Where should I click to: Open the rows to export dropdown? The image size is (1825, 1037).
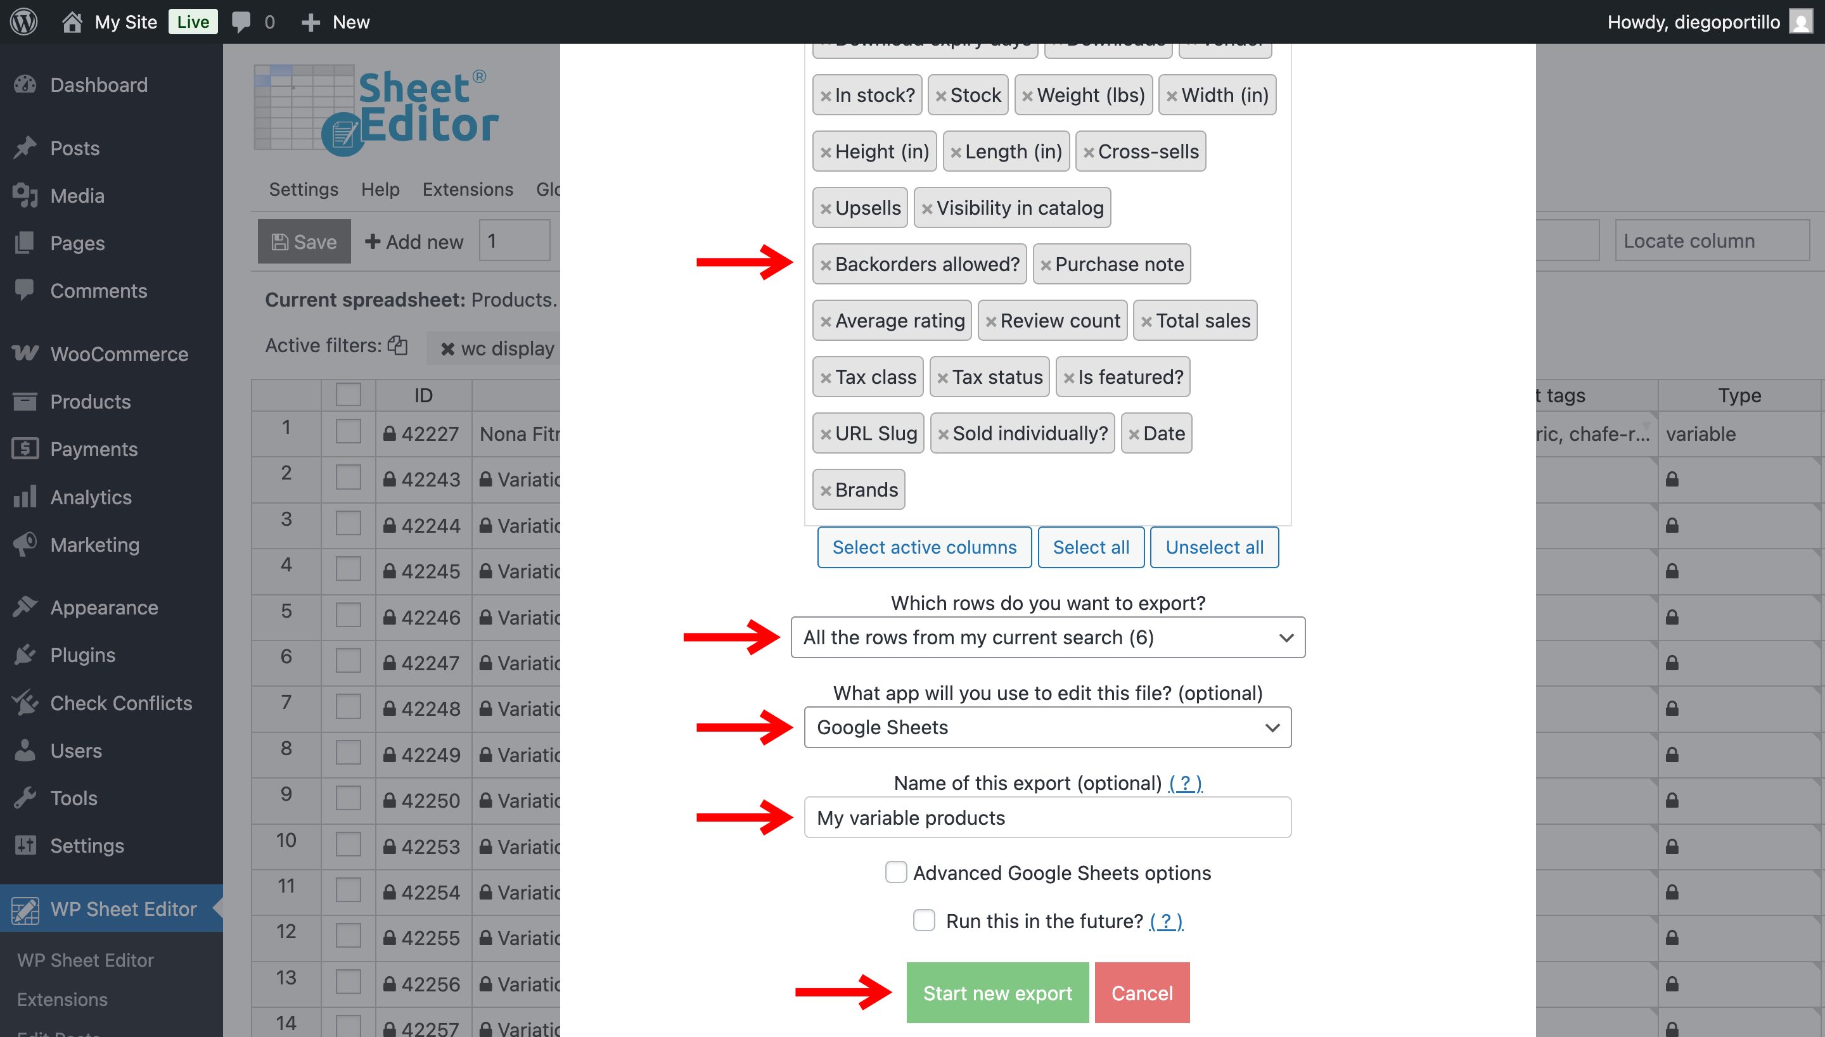pyautogui.click(x=1047, y=637)
